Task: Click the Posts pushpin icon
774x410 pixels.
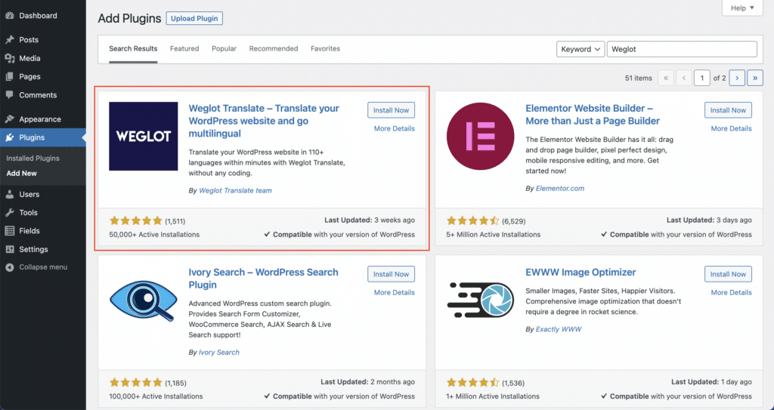Action: click(9, 40)
